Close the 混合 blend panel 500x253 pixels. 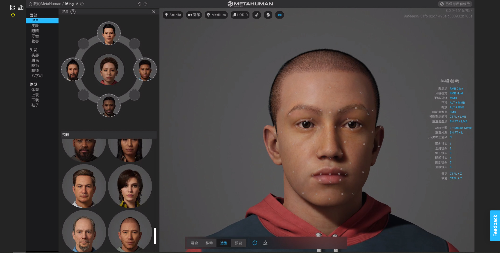click(x=154, y=12)
